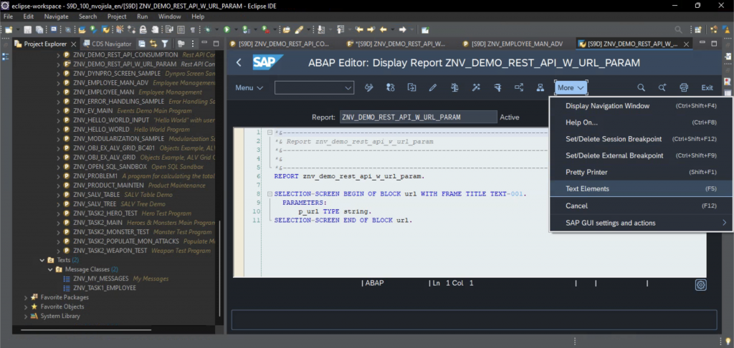Select ZNV_MY_MESSAGES message class

point(100,279)
